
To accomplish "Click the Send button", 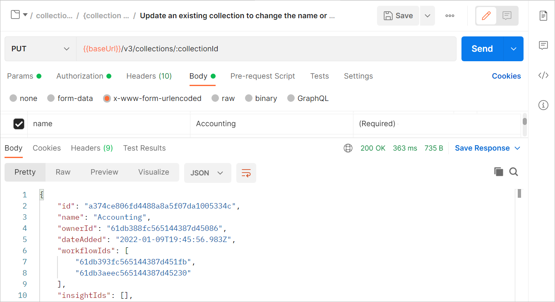I will coord(482,48).
